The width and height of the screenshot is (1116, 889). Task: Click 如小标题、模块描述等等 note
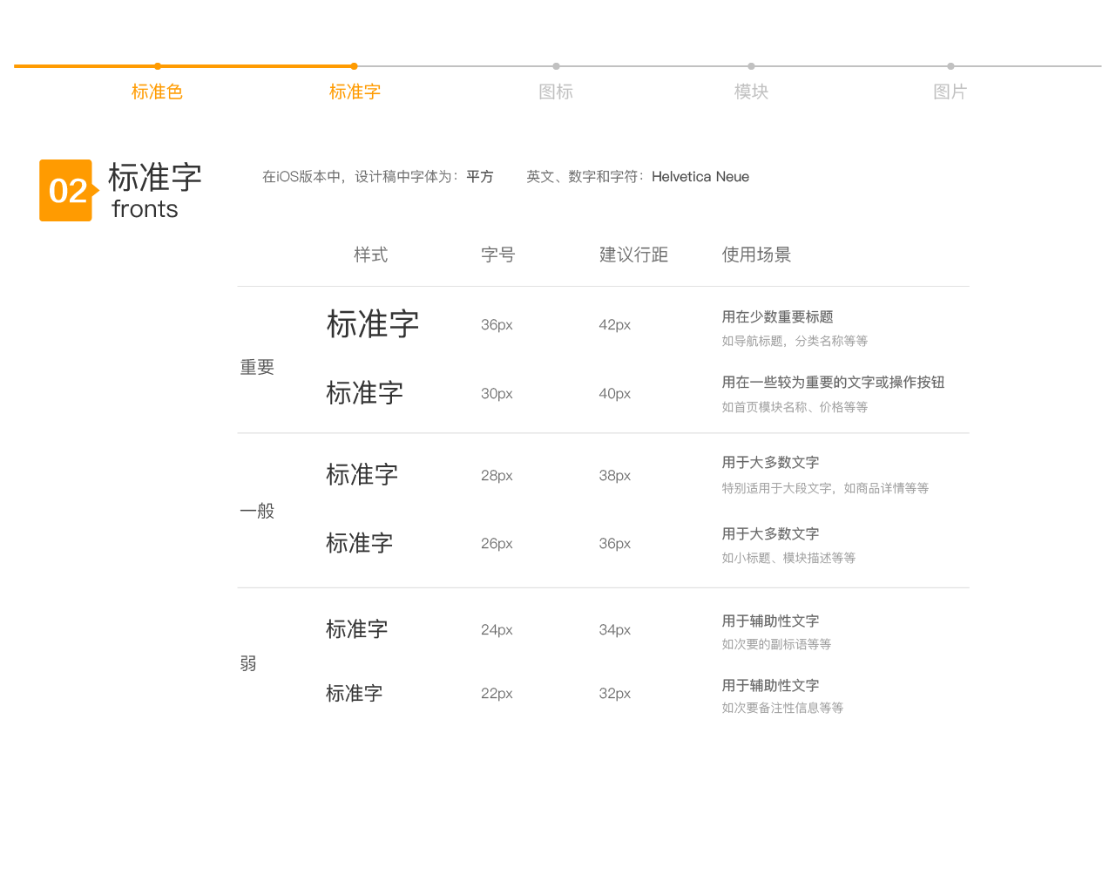click(788, 558)
